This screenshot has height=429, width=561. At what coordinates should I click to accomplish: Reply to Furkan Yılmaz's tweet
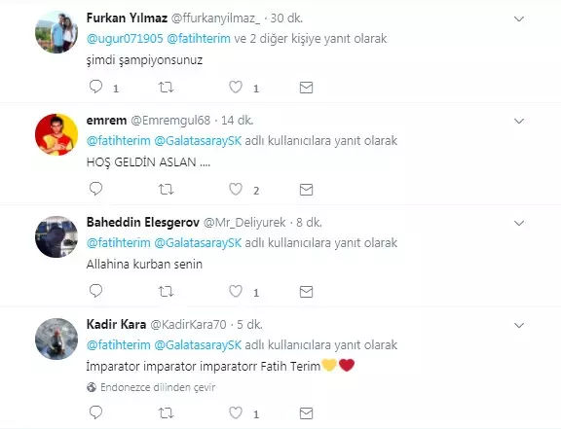[95, 87]
